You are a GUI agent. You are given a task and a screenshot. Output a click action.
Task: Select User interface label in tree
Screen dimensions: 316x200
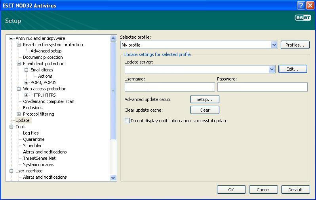click(x=29, y=171)
